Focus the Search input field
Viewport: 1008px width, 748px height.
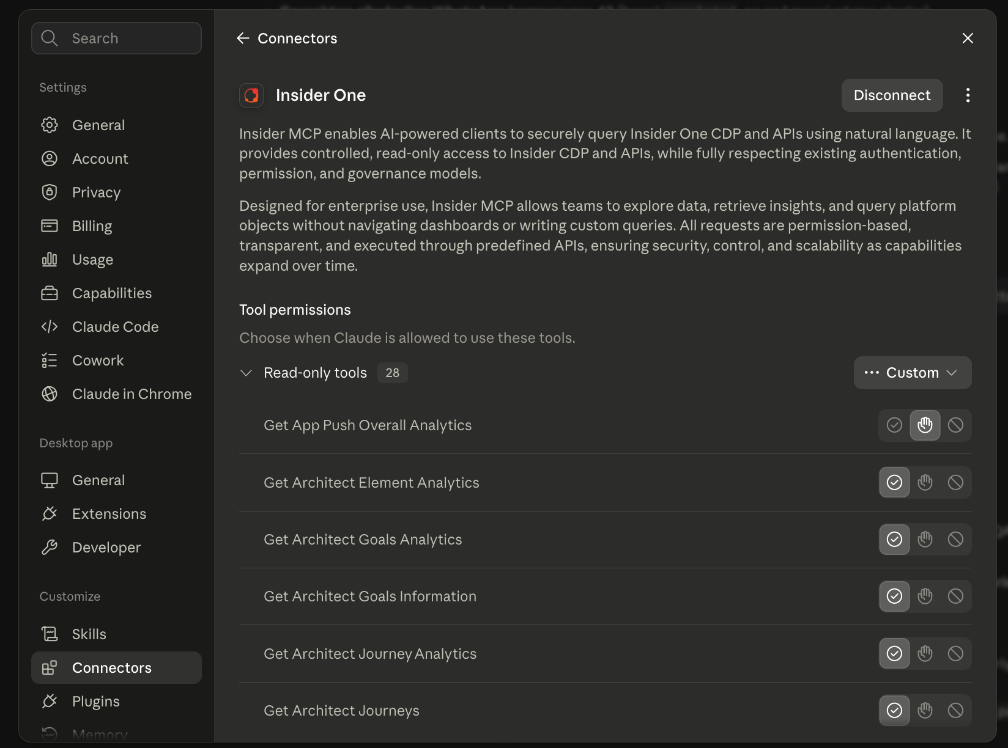pos(116,38)
